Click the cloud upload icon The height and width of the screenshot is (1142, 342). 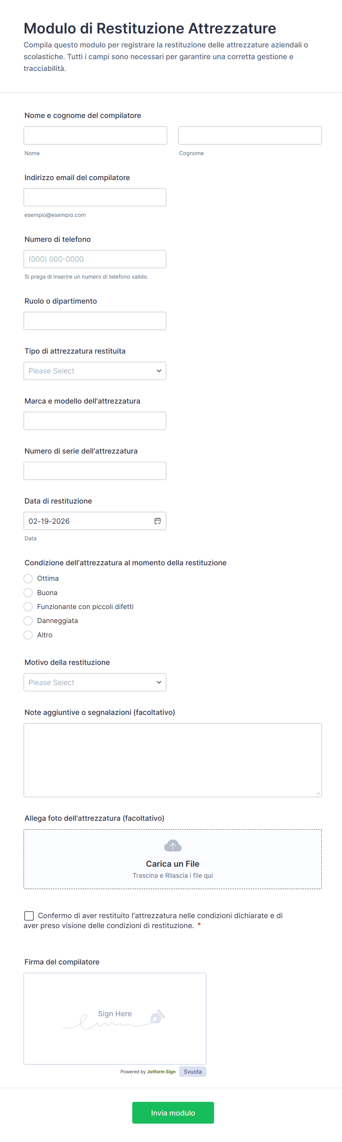click(172, 845)
